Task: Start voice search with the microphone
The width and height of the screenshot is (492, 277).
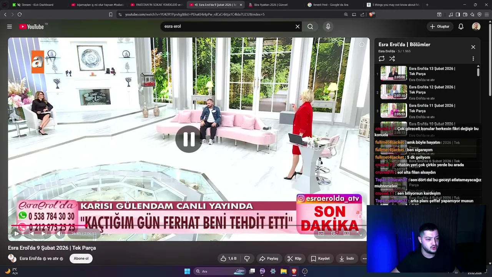Action: 328,27
